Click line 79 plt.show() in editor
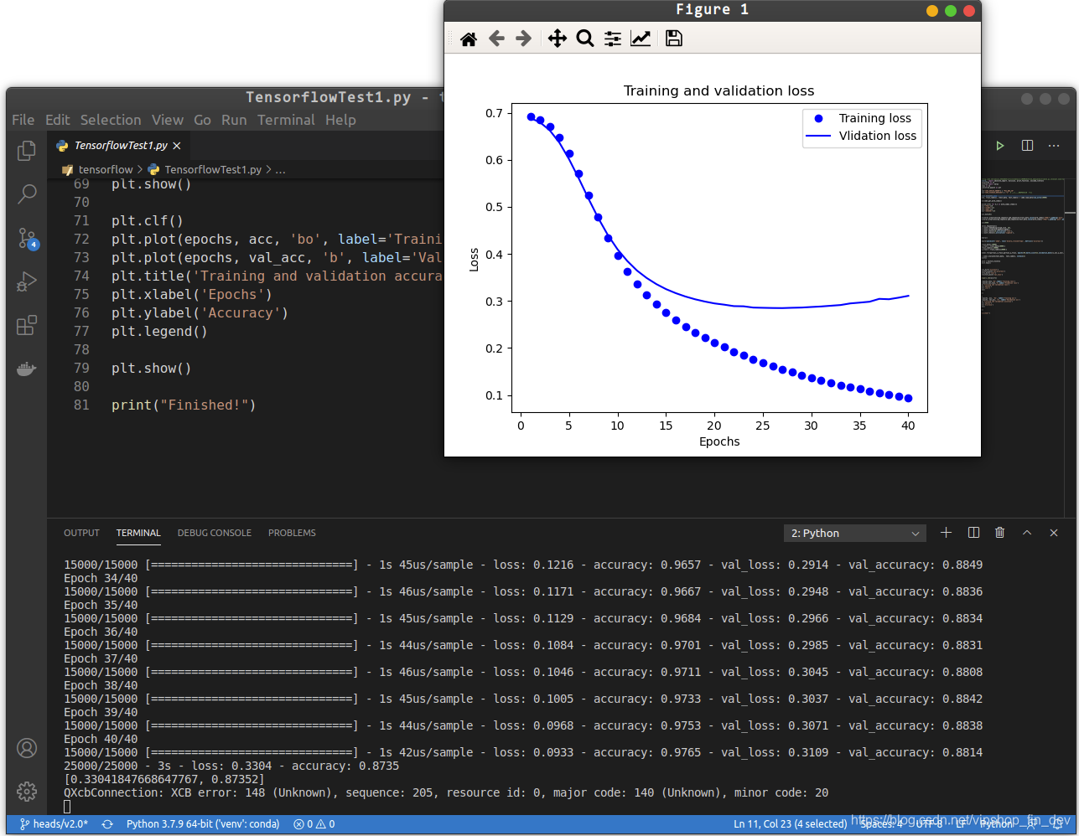This screenshot has width=1079, height=836. [152, 369]
